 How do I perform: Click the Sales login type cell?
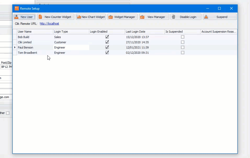pyautogui.click(x=71, y=37)
